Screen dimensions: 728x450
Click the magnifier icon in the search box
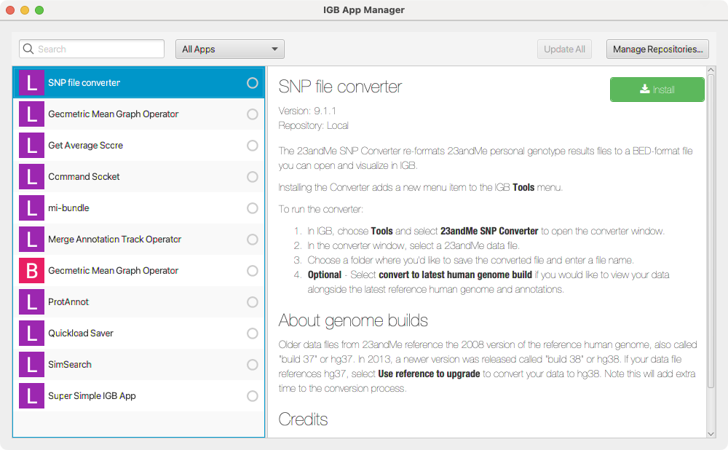[x=29, y=49]
